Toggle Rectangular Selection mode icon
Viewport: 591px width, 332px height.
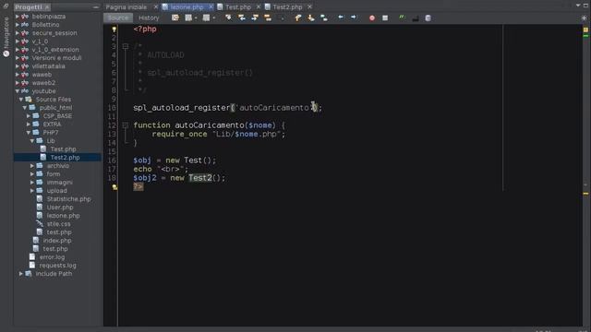(x=282, y=18)
